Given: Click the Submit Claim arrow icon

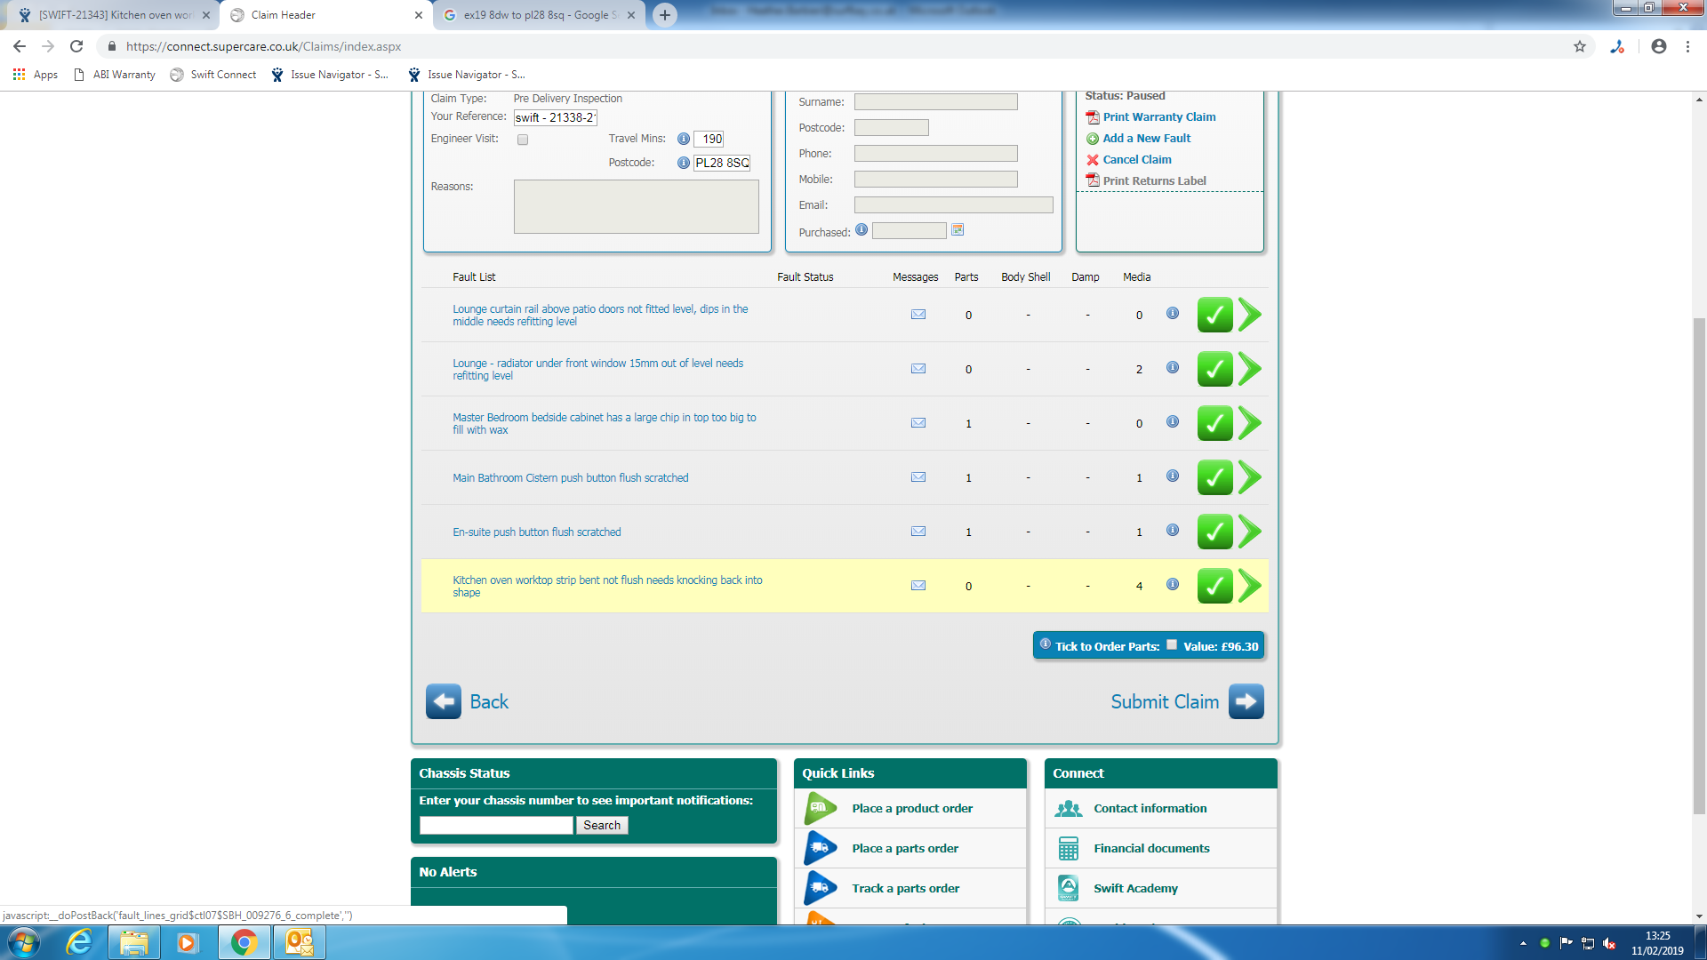Looking at the screenshot, I should (1246, 701).
